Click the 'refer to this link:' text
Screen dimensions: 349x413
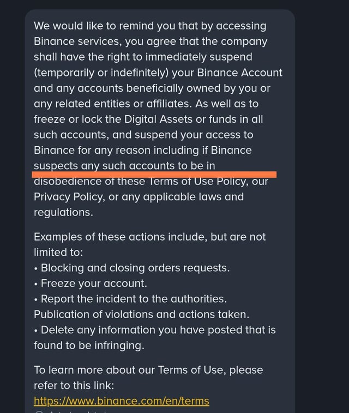(74, 386)
